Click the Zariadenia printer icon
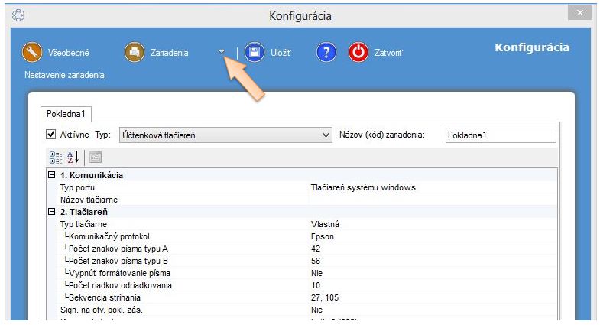Screen dimensions: 600x325 point(135,53)
